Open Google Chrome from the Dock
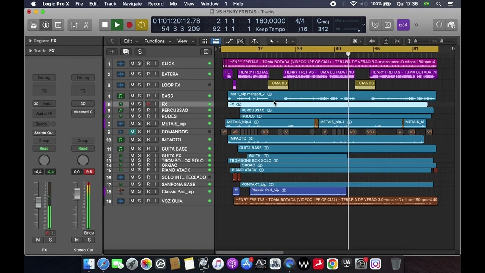 [x=332, y=264]
